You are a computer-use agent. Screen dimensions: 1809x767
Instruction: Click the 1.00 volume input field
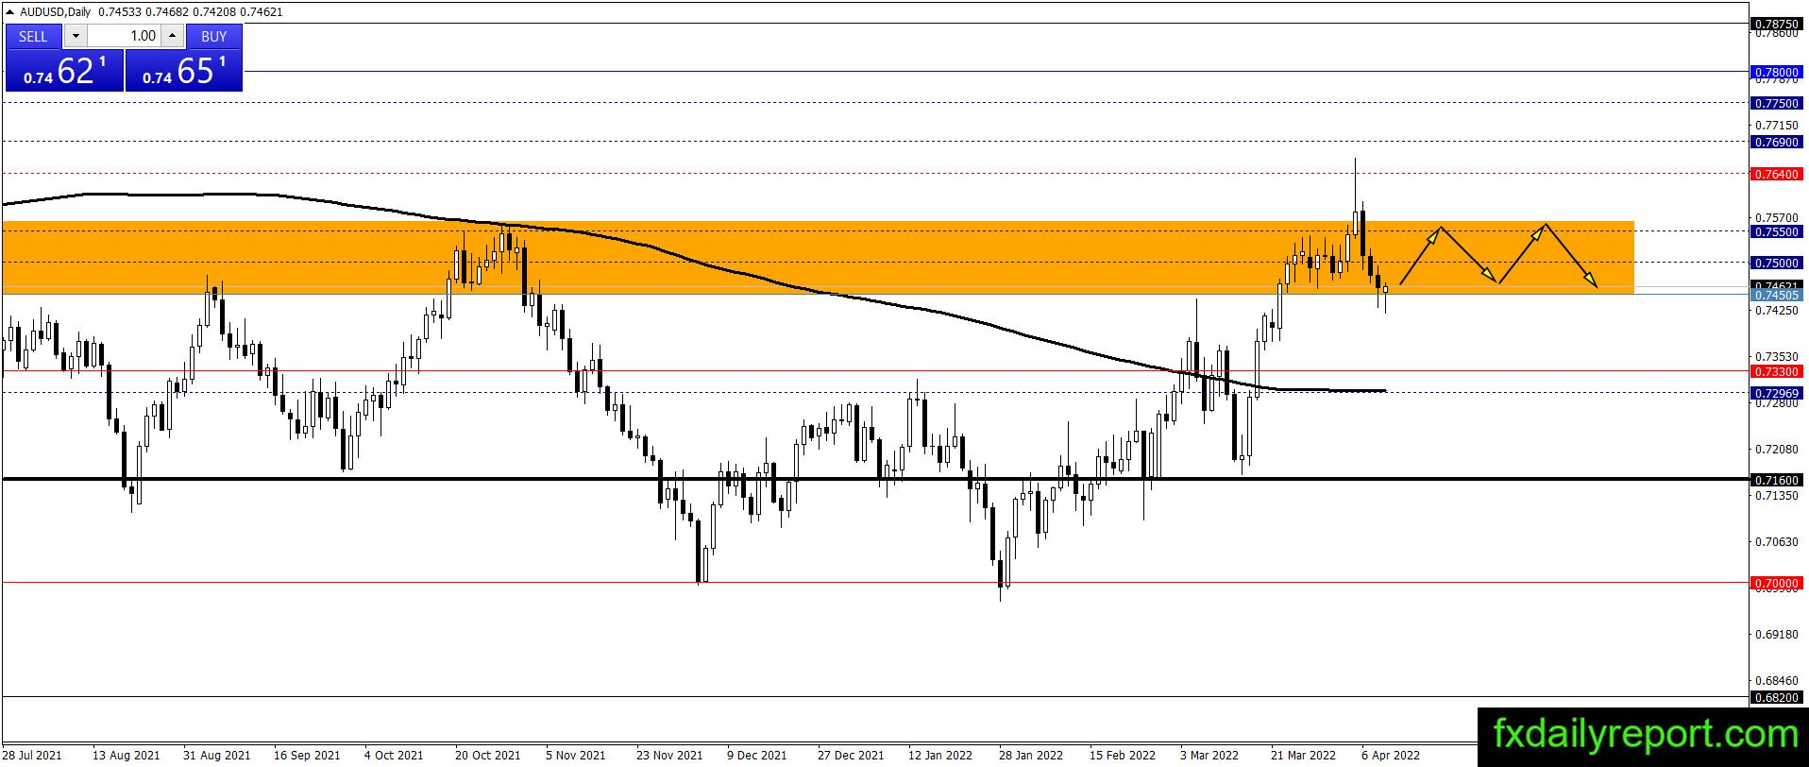tap(125, 36)
